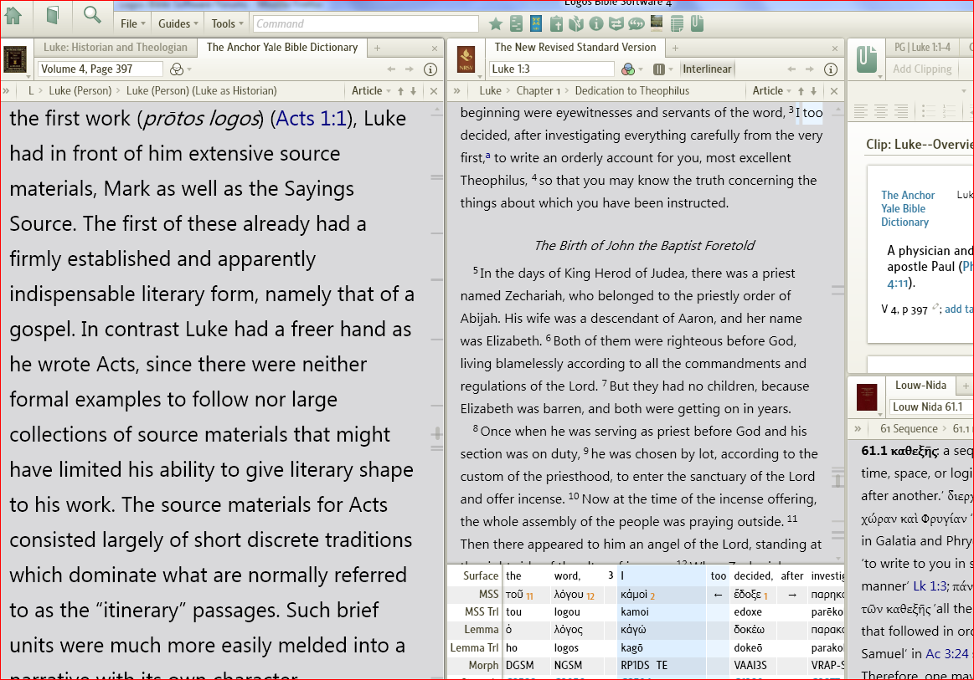
Task: Close the Anchor Yale Bible Dictionary tab group
Action: click(x=434, y=49)
